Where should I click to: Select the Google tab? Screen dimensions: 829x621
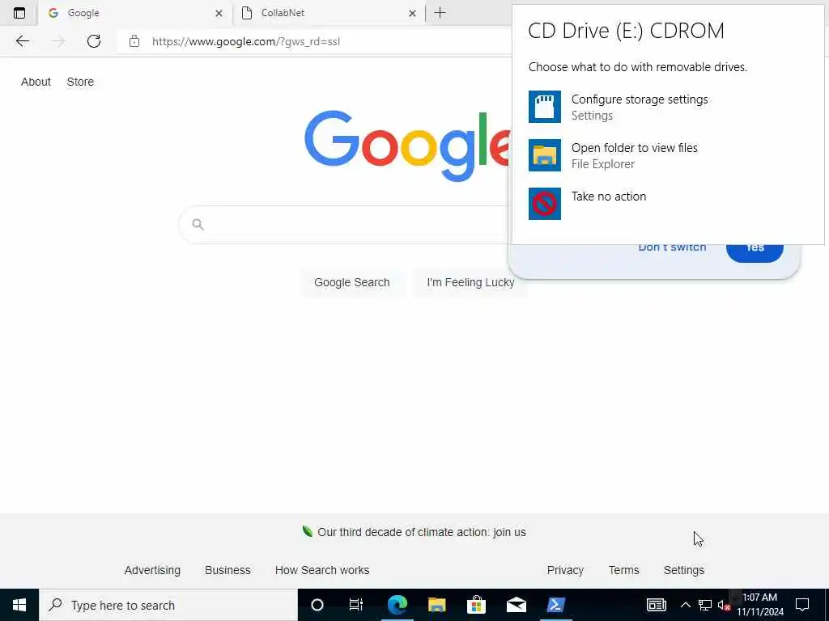[135, 13]
